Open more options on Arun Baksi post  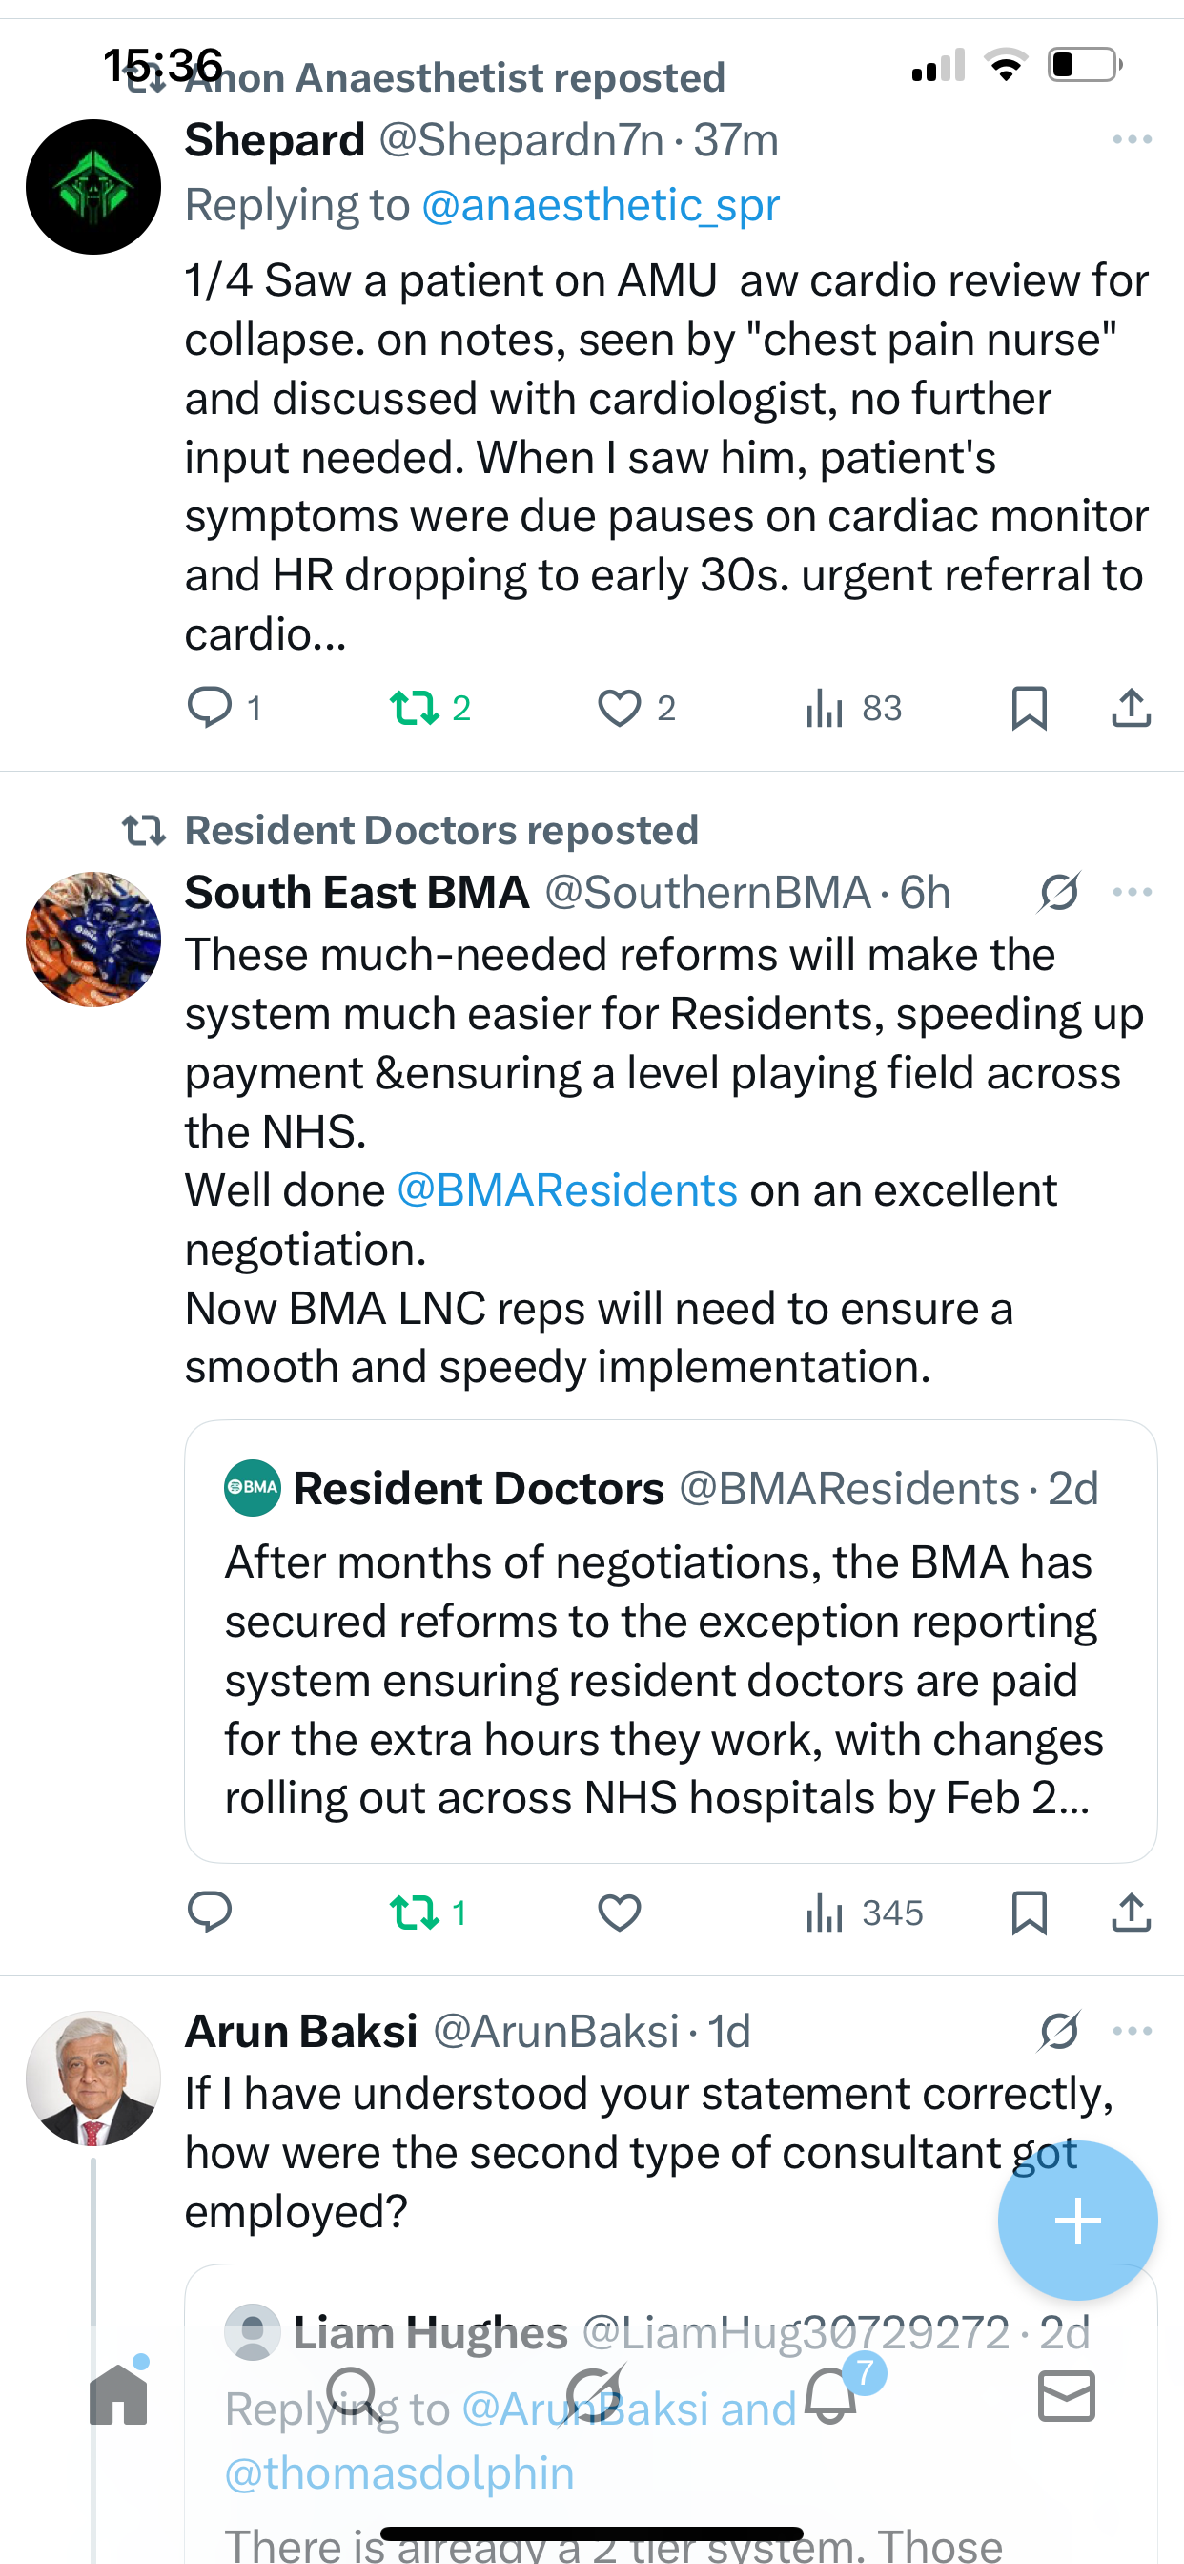(1133, 2032)
